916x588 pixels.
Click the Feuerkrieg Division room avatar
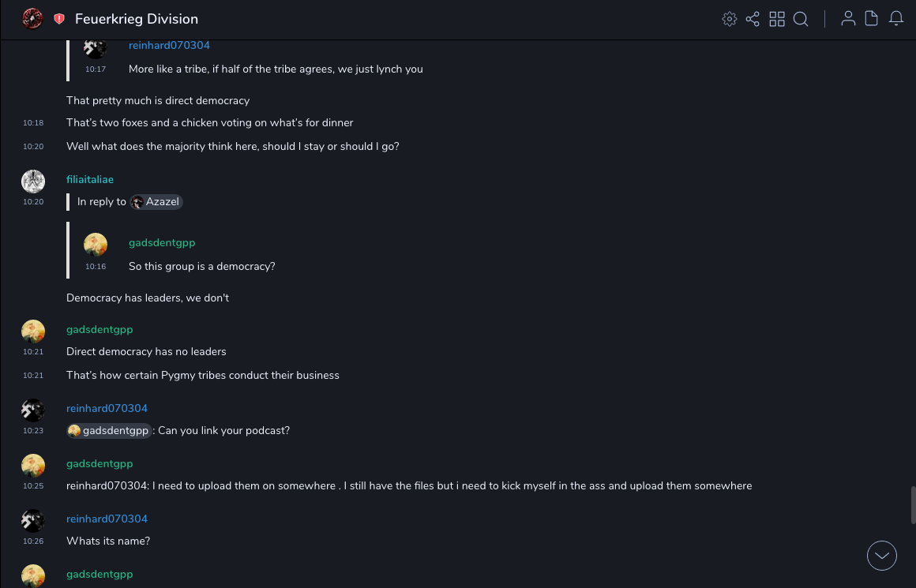click(32, 19)
